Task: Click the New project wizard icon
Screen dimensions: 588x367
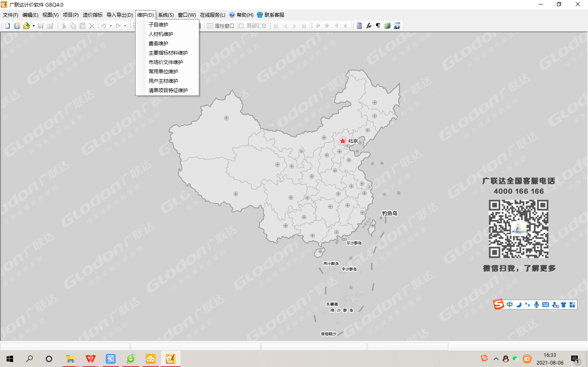Action: point(17,26)
